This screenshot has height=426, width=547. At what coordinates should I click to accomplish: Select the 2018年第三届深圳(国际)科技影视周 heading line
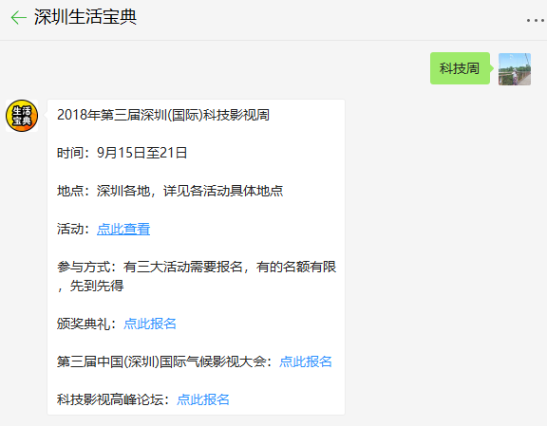[163, 115]
